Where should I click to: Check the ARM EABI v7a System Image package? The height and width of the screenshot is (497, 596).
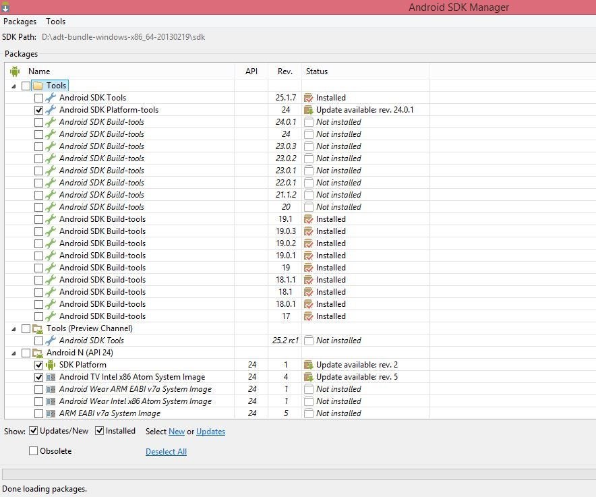coord(39,413)
